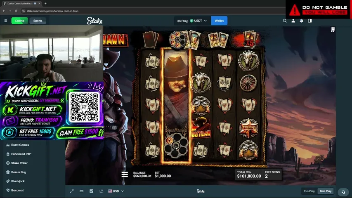Click the Claim Free $1500 banner
This screenshot has width=352, height=198.
point(80,133)
